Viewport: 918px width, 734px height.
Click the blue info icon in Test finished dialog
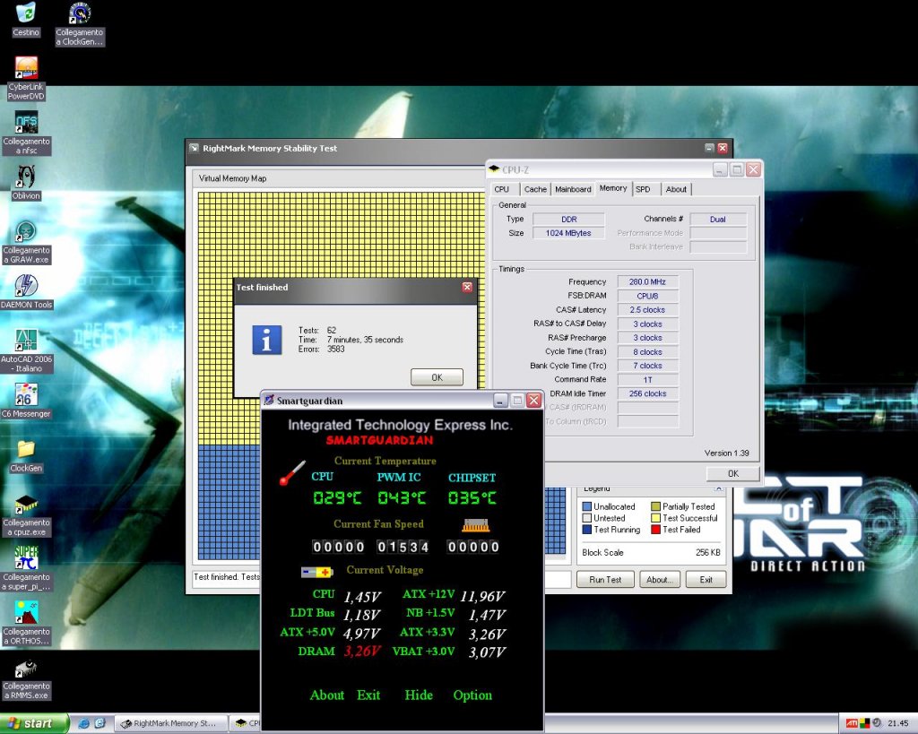[x=267, y=340]
